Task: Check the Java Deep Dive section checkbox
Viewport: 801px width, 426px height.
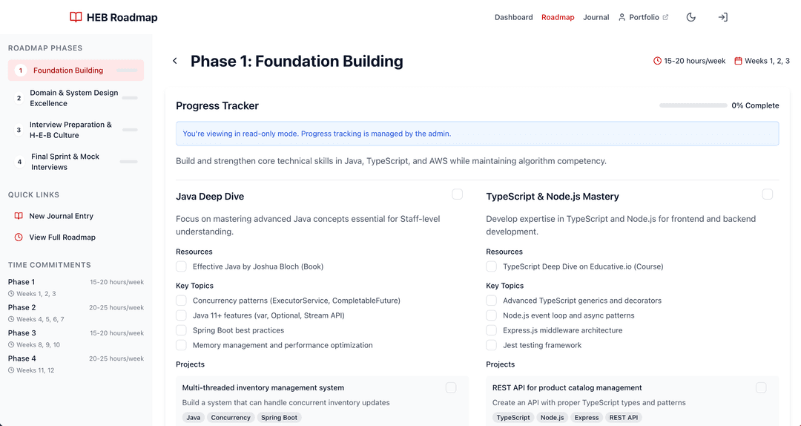Action: (x=457, y=194)
